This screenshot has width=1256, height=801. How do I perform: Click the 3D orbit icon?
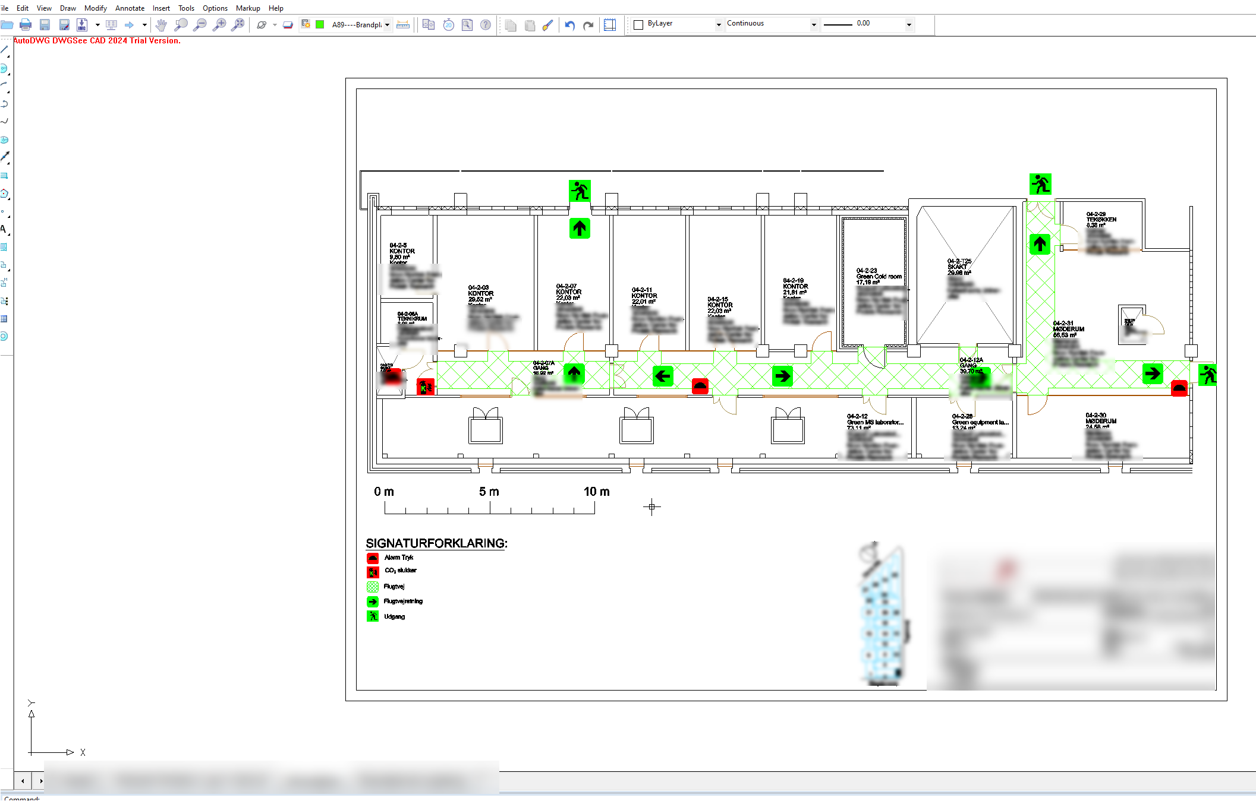tap(262, 25)
